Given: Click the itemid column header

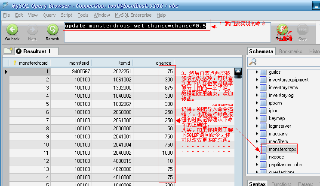Looking at the screenshot, I should pos(112,63).
